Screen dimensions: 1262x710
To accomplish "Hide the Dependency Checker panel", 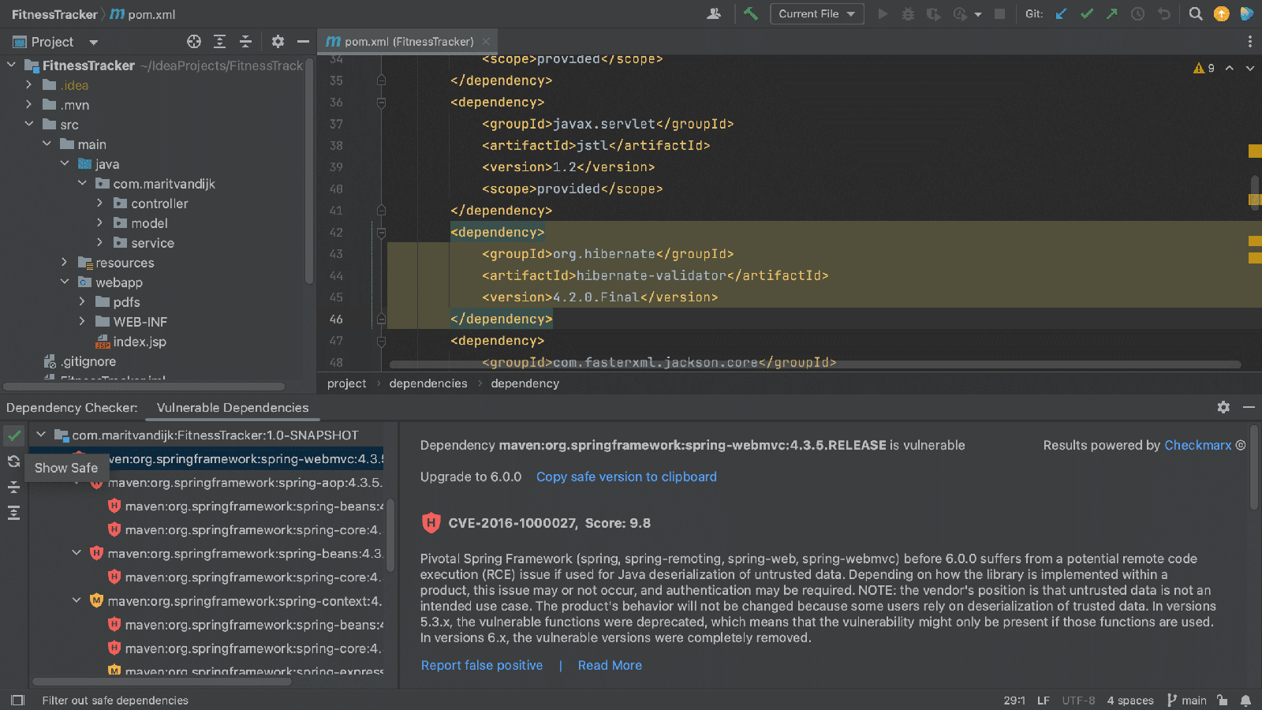I will coord(1249,407).
